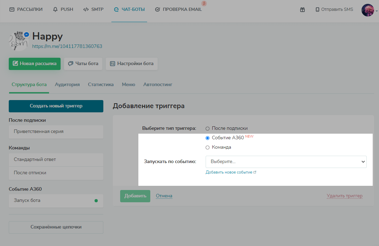Viewport: 379px width, 246px height.
Task: Select the После подписки radio option
Action: click(207, 128)
